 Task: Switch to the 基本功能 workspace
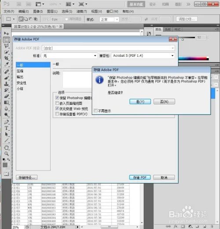[136, 4]
